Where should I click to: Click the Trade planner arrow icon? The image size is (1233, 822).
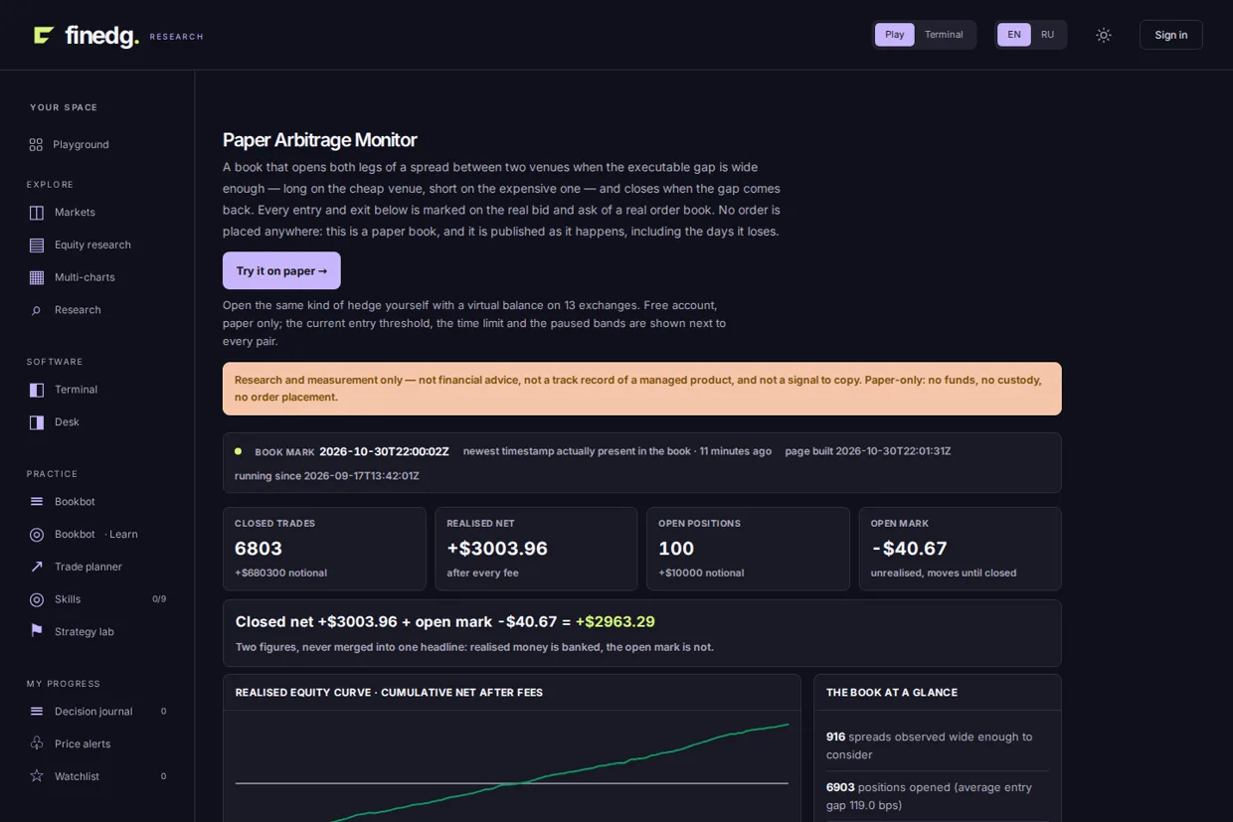(37, 567)
